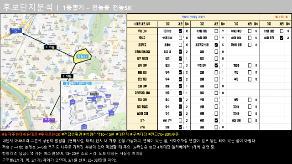292x164 pixels.
Task: Click the '36 / 50 점' total score
Action: click(x=281, y=17)
